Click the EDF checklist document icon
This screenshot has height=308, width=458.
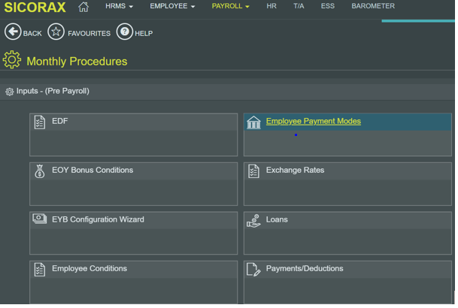(40, 122)
